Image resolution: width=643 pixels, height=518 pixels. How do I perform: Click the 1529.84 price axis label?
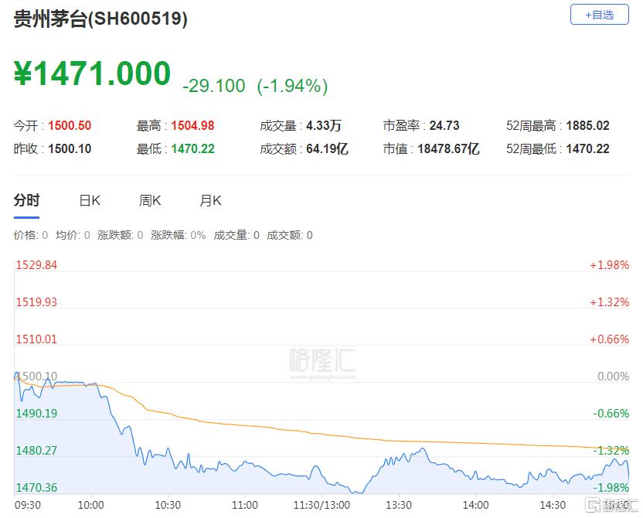[x=36, y=265]
